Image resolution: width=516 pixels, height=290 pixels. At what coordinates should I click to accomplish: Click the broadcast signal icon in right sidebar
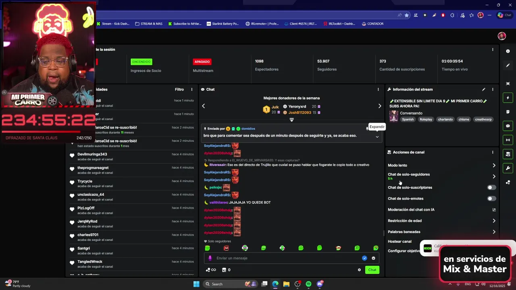[x=508, y=140]
